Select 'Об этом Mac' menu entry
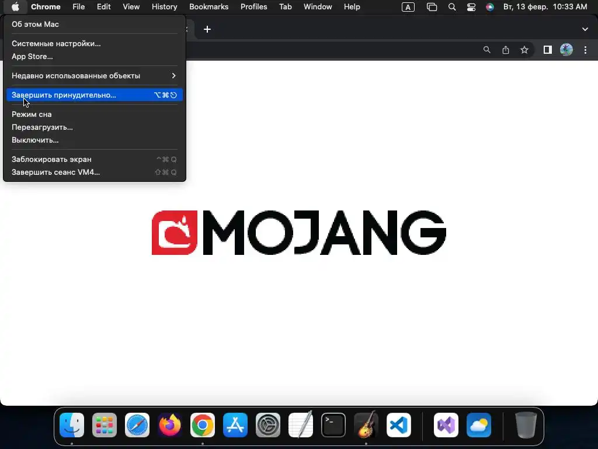 coord(94,24)
